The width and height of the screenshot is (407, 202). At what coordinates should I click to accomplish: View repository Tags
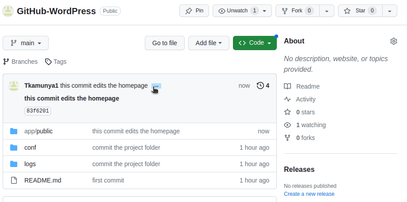pos(56,62)
